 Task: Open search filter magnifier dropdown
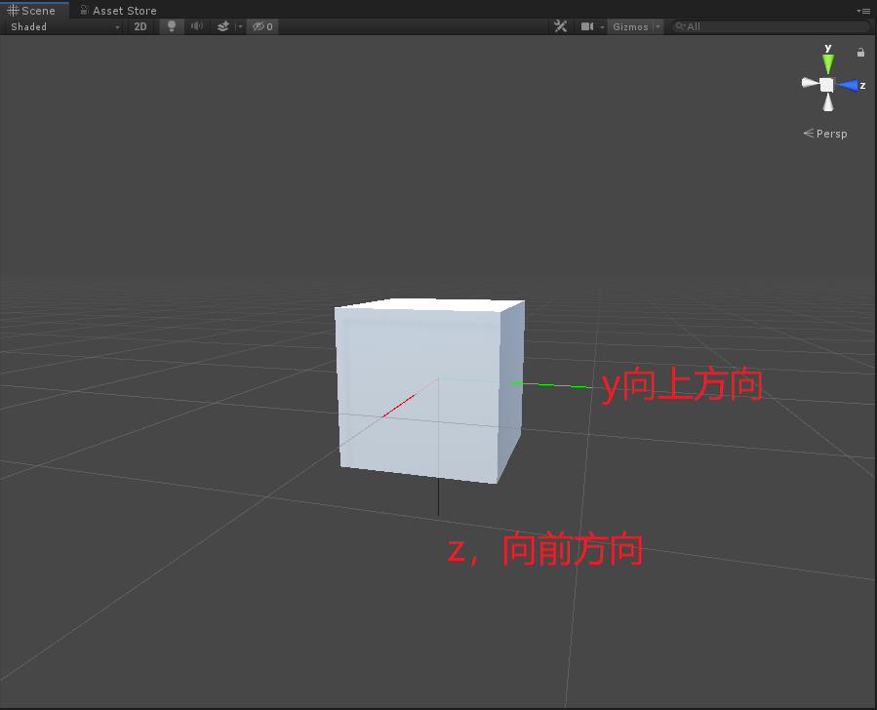[x=680, y=26]
